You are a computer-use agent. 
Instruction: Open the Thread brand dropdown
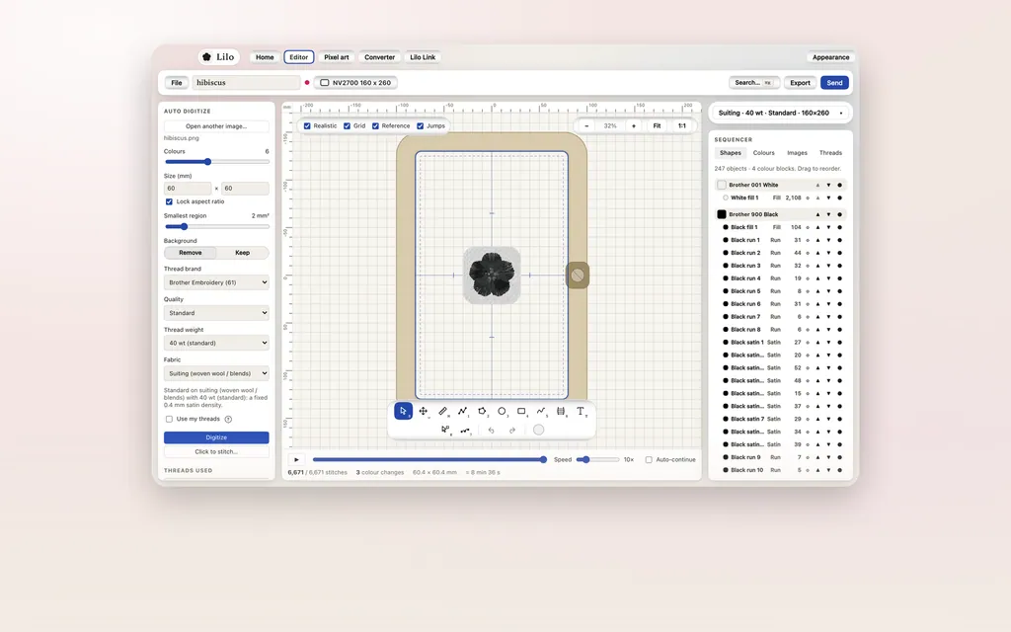[x=216, y=282]
